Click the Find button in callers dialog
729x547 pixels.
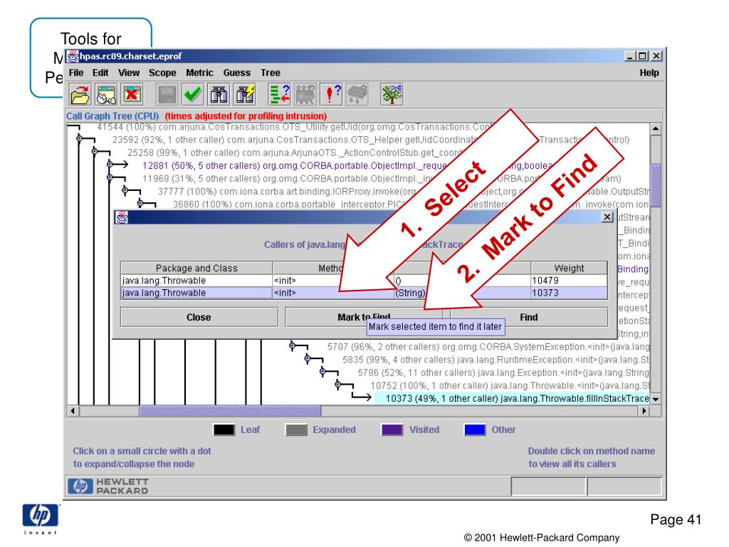[529, 317]
